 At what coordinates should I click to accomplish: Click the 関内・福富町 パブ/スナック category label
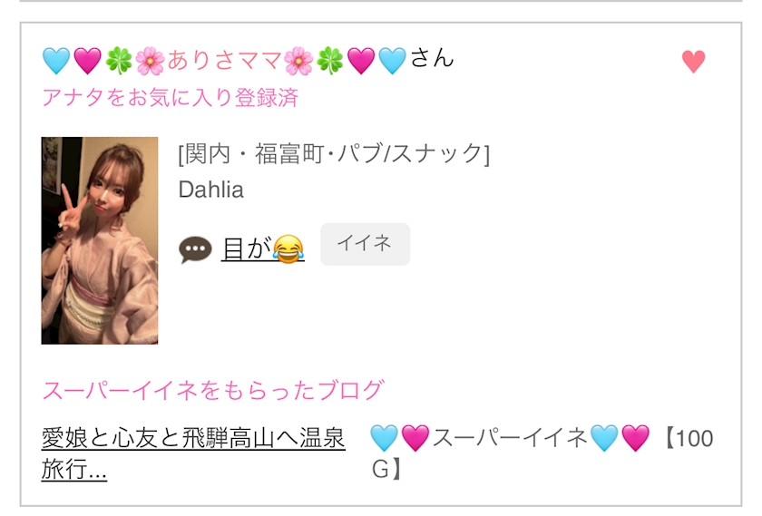coord(334,154)
